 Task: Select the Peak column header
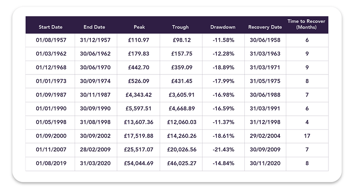coord(139,27)
